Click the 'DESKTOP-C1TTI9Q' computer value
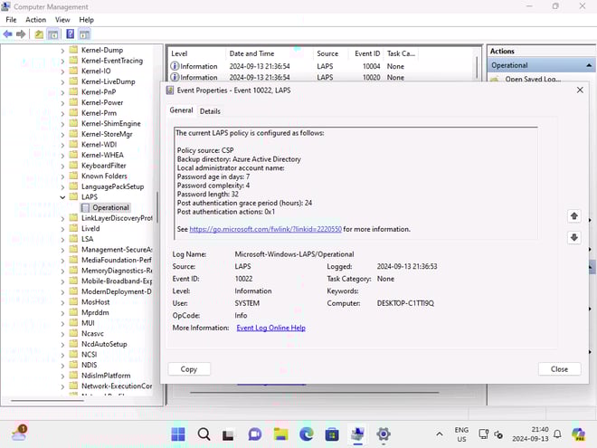Screen dimensions: 597x448 pos(405,303)
